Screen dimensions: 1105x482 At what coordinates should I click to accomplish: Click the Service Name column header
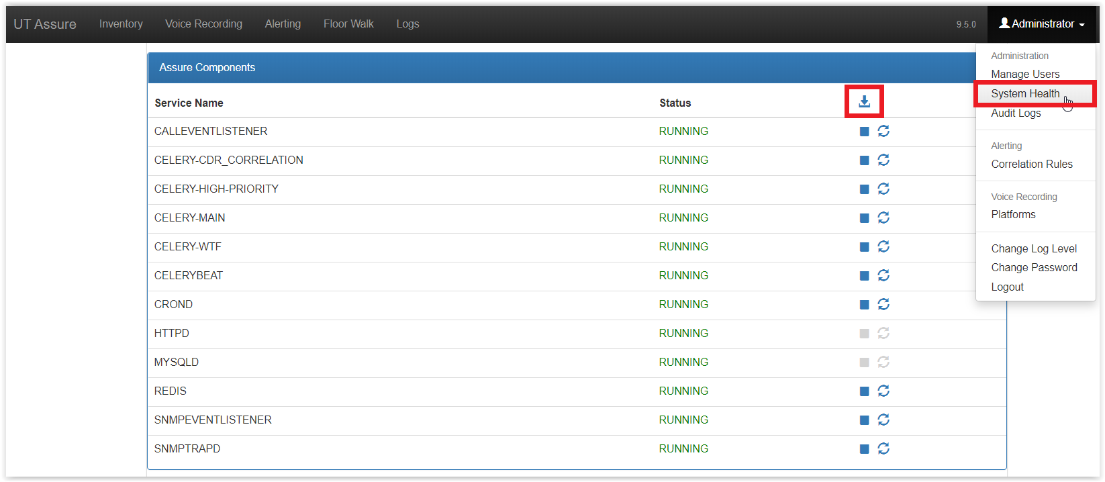[x=189, y=103]
